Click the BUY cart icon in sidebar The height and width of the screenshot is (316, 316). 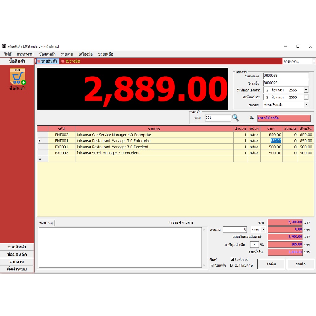18,76
